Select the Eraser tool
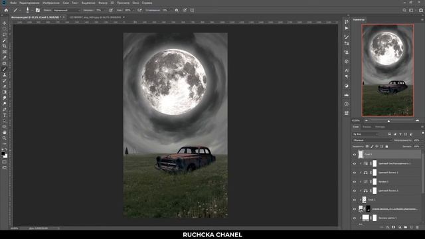Screen dimensions: 425x239 5,86
